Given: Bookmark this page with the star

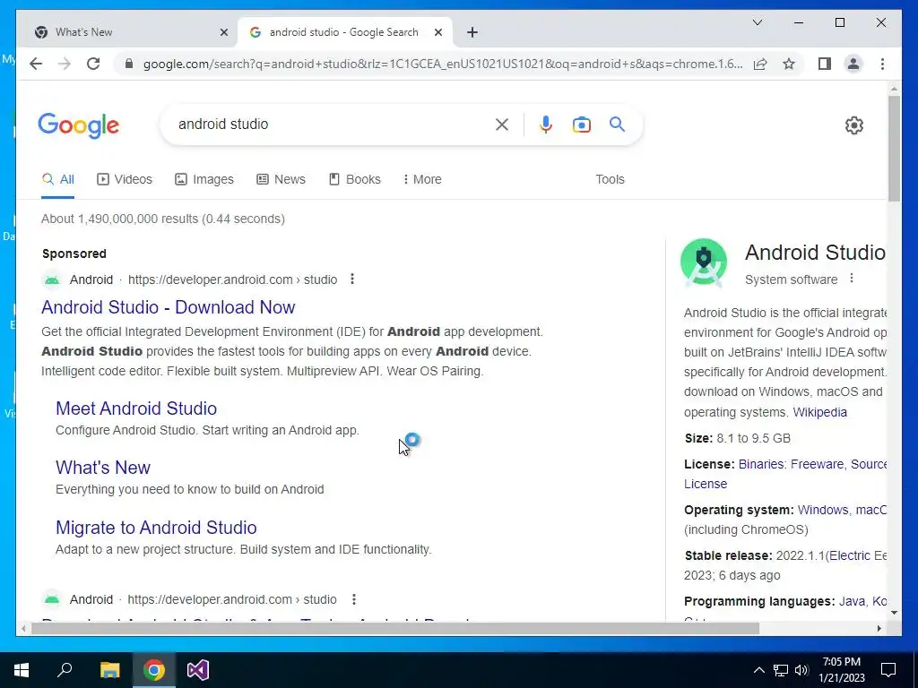Looking at the screenshot, I should 789,64.
